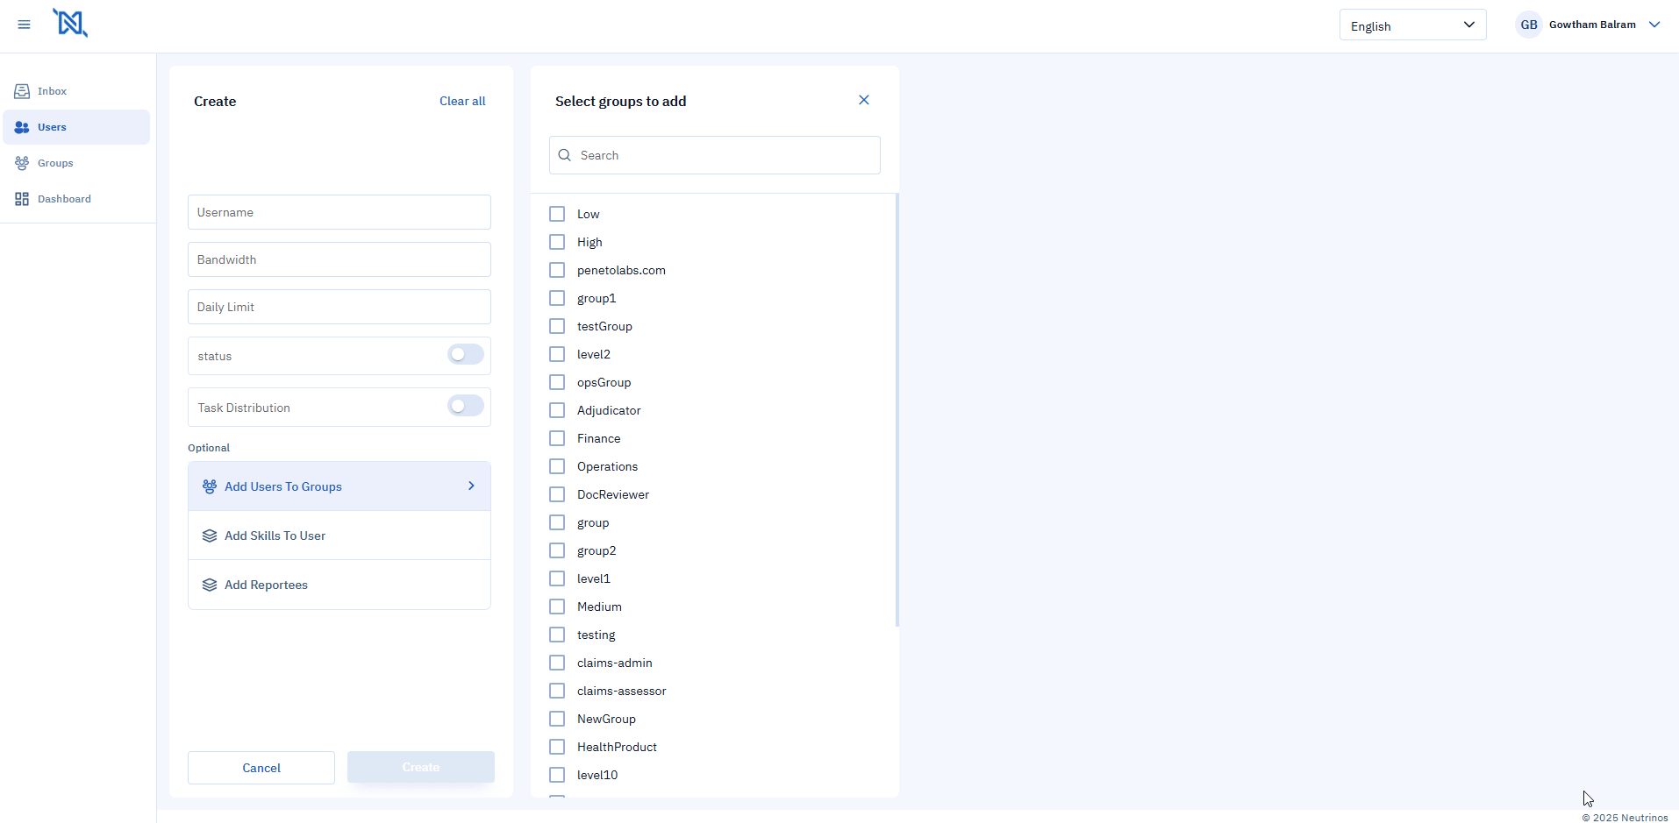Screen dimensions: 1679x823
Task: Click the Groups icon in sidebar
Action: 22,163
